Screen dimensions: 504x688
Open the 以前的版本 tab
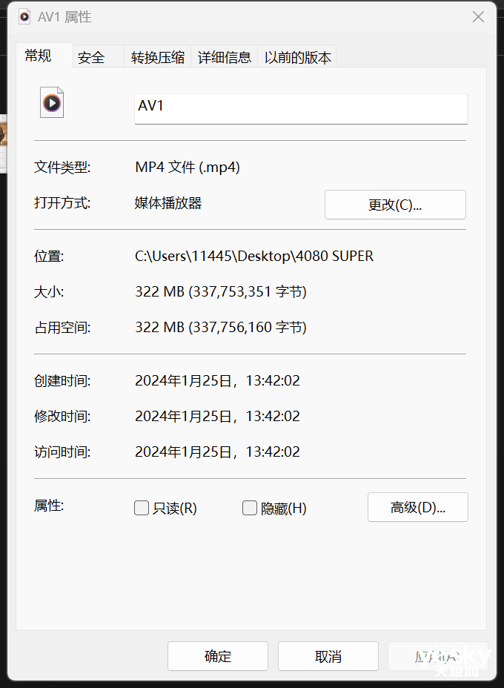(297, 57)
